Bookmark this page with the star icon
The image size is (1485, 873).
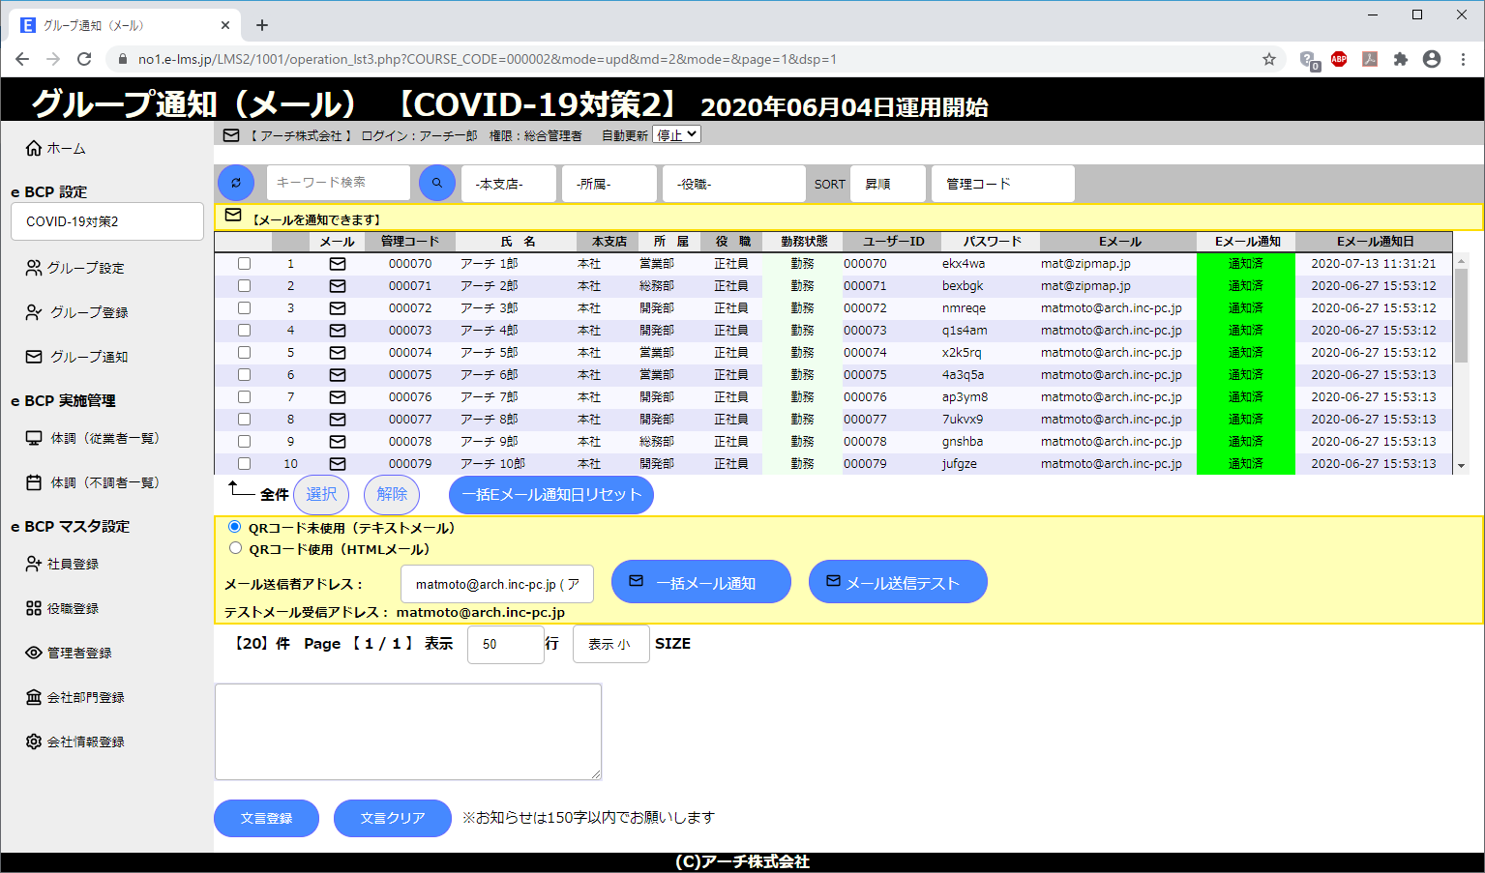click(1269, 59)
